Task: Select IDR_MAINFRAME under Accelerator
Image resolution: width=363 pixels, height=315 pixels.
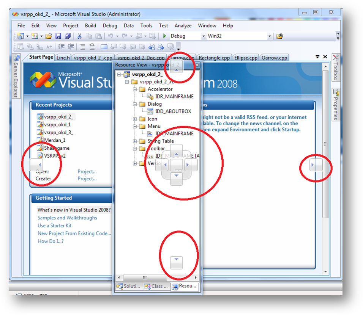Action: (x=174, y=97)
